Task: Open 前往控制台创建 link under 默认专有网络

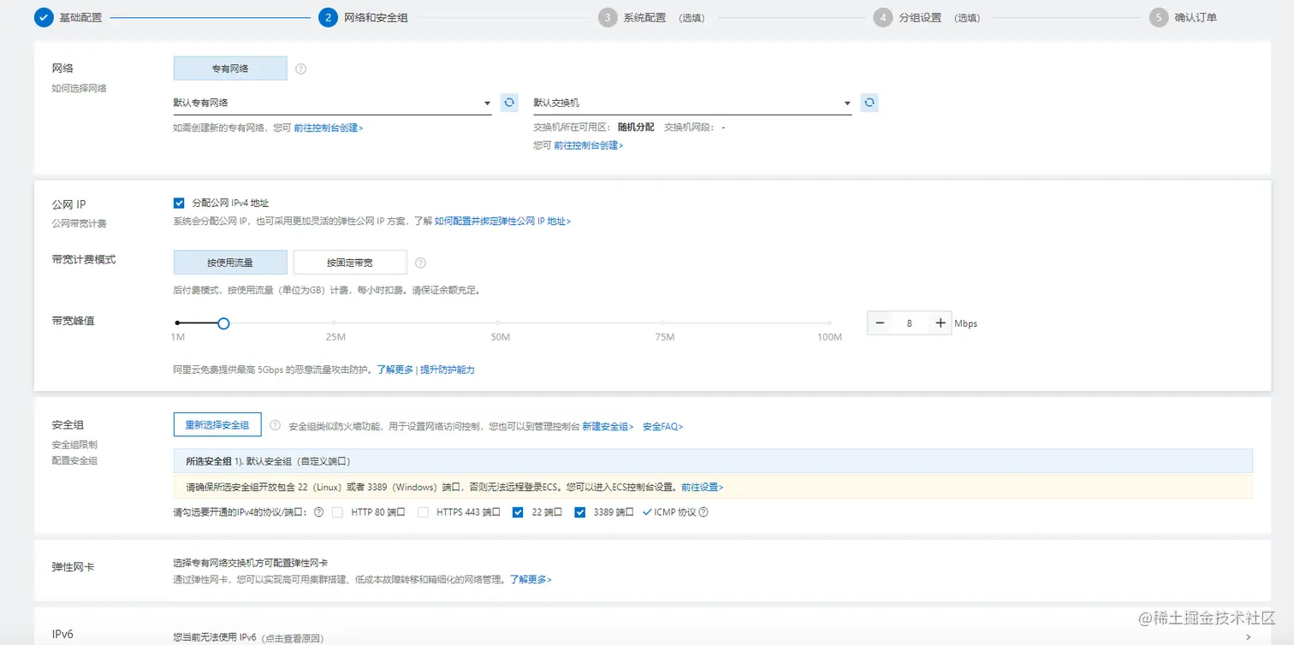Action: [329, 127]
